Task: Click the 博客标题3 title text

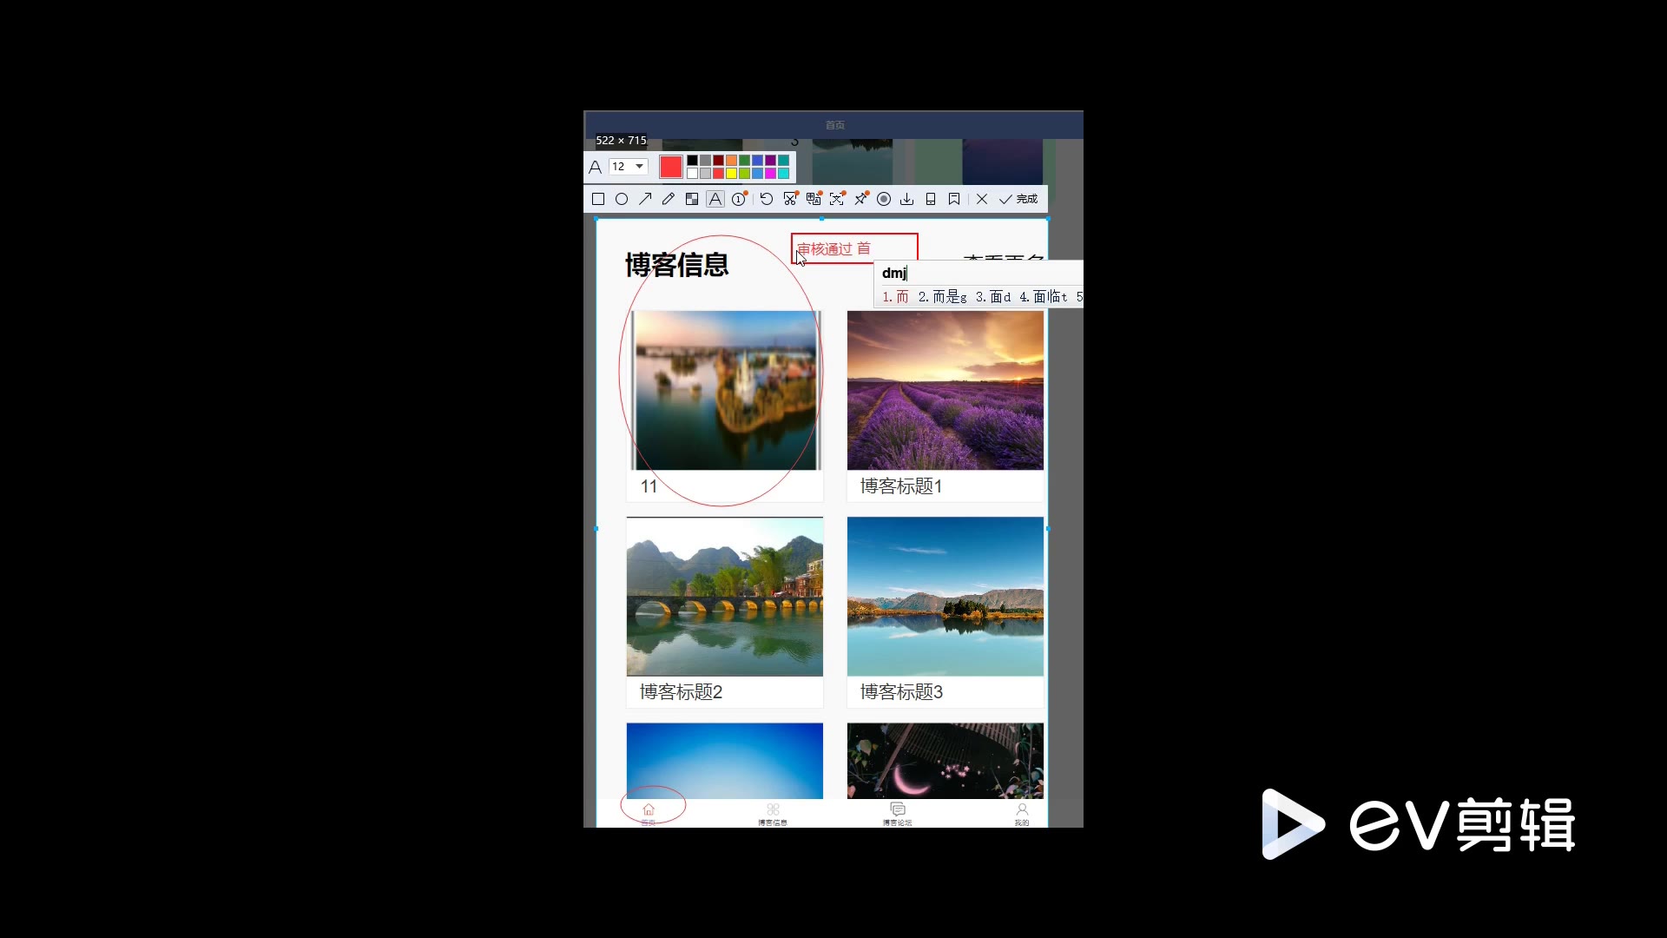Action: pos(901,692)
